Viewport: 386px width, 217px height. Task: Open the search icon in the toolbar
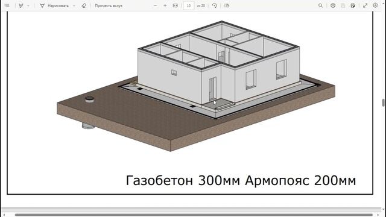(x=320, y=5)
